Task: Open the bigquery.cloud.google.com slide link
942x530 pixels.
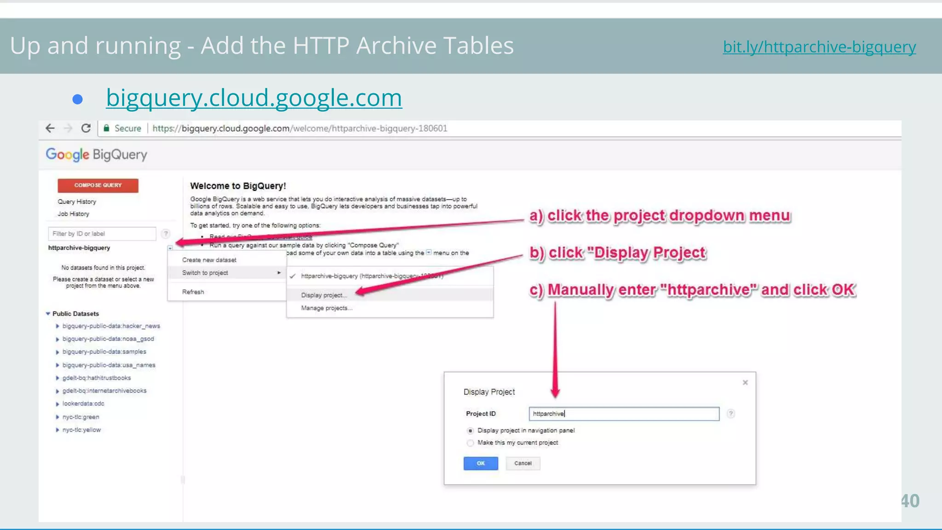Action: (254, 98)
